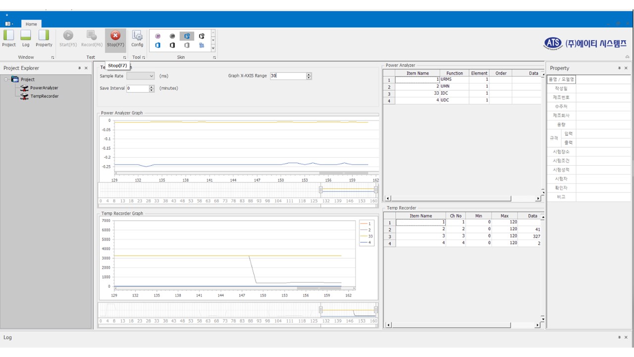This screenshot has width=634, height=357.
Task: Decrease the Save Interval value
Action: [152, 90]
